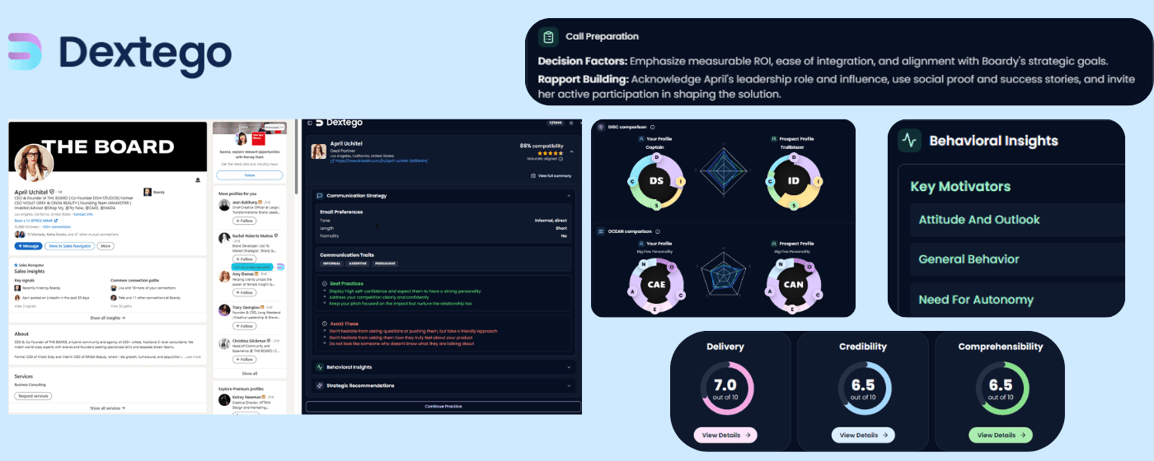Click Credibility View Details button
This screenshot has width=1154, height=461.
863,435
